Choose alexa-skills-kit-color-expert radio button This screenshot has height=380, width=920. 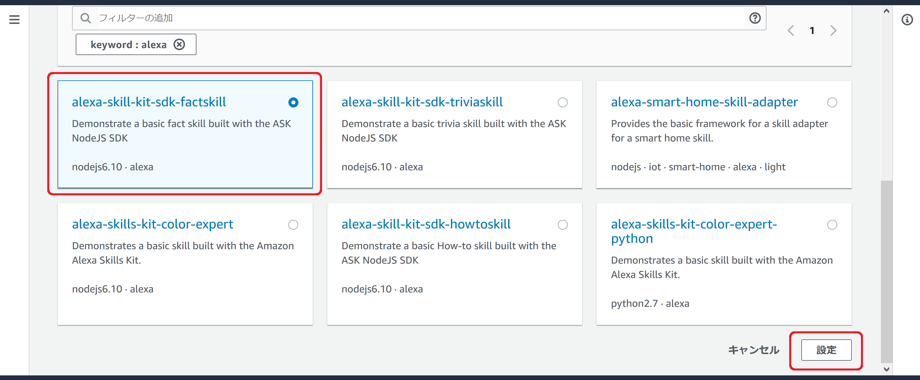pos(293,225)
